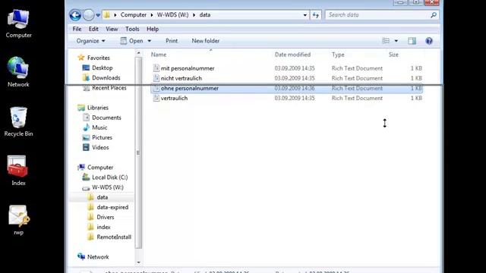Create a New folder
This screenshot has height=273, width=486.
(206, 41)
